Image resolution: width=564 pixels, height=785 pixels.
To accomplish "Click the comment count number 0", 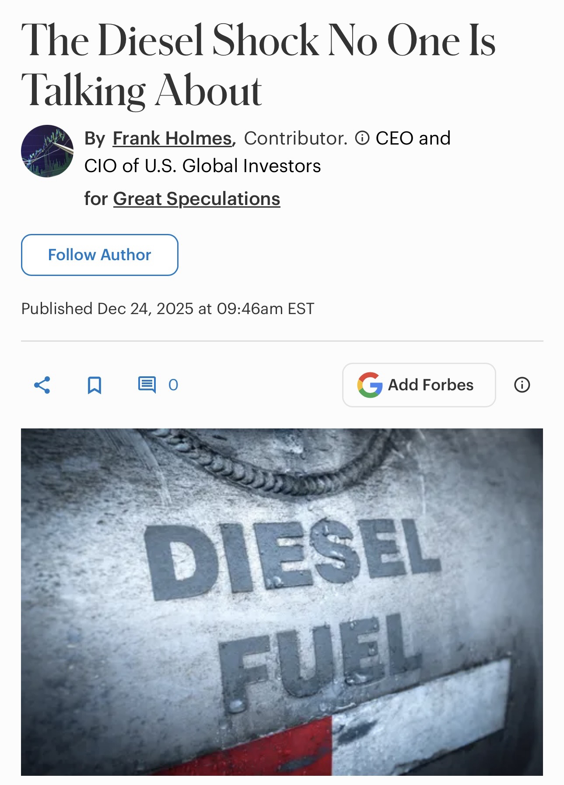I will [173, 385].
